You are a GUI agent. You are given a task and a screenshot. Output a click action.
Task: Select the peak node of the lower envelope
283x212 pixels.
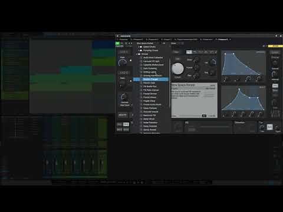(239, 90)
